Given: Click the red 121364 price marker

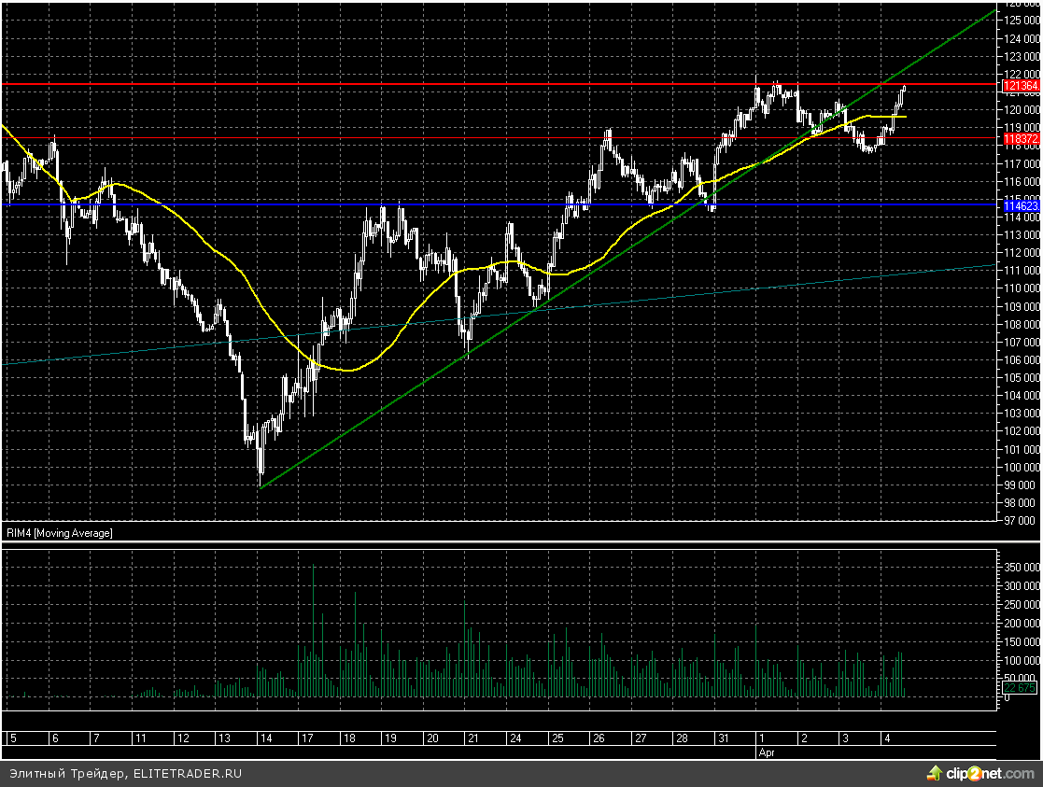Looking at the screenshot, I should (x=1020, y=86).
